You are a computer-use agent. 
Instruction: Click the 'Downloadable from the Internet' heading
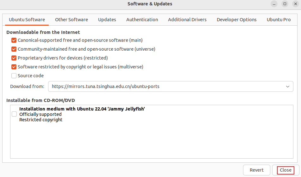coord(43,32)
